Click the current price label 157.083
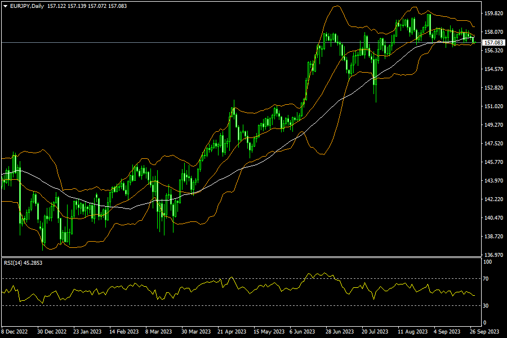This screenshot has width=507, height=338. point(493,43)
